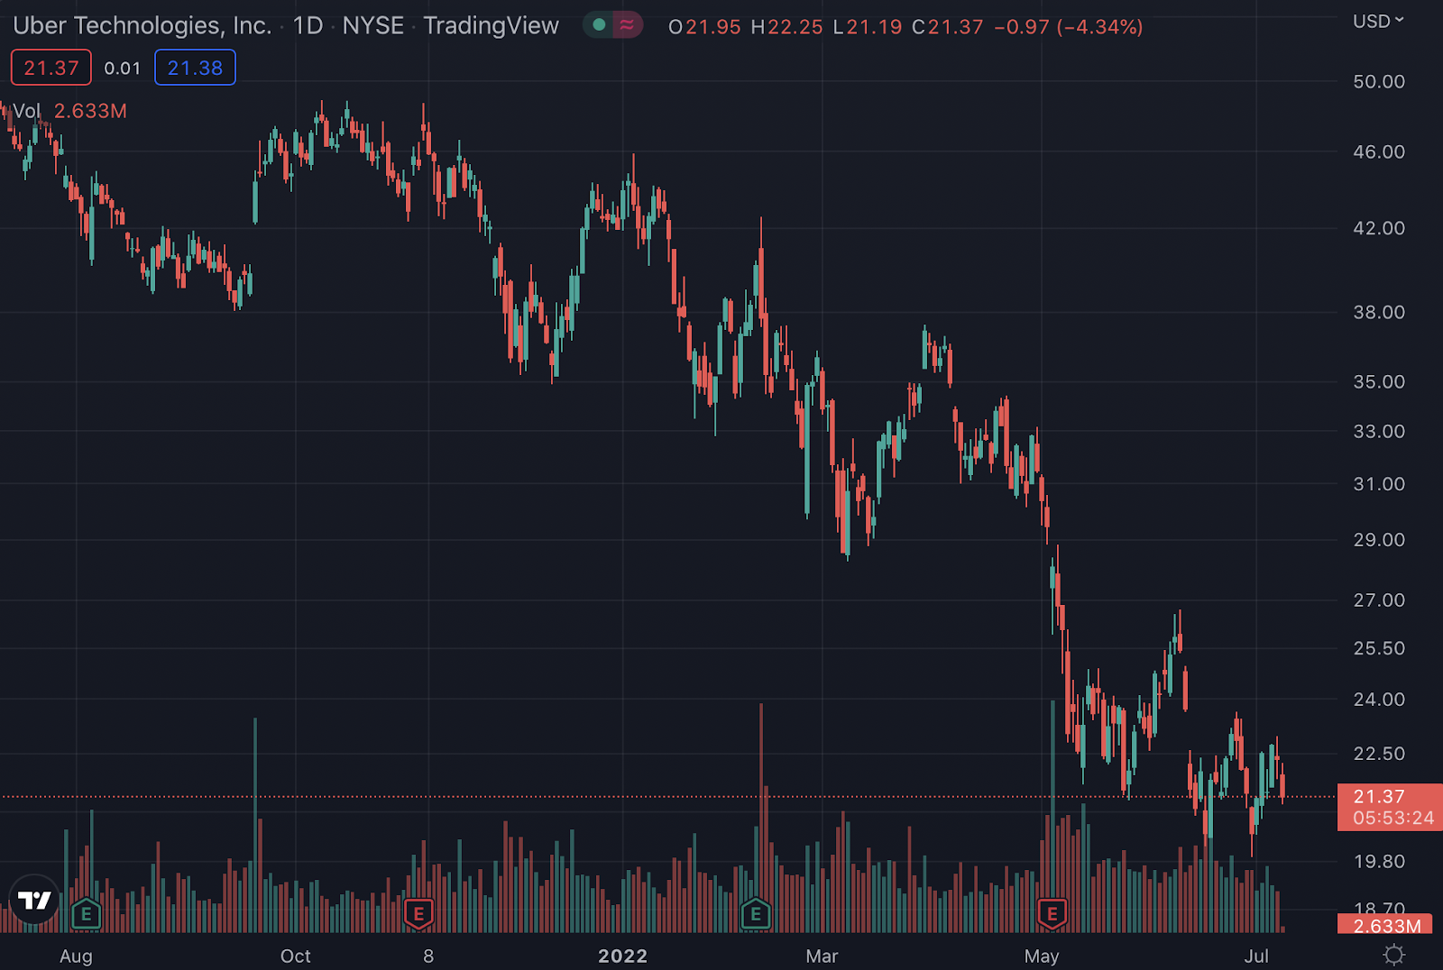Click the Jul label on time axis

(1256, 956)
